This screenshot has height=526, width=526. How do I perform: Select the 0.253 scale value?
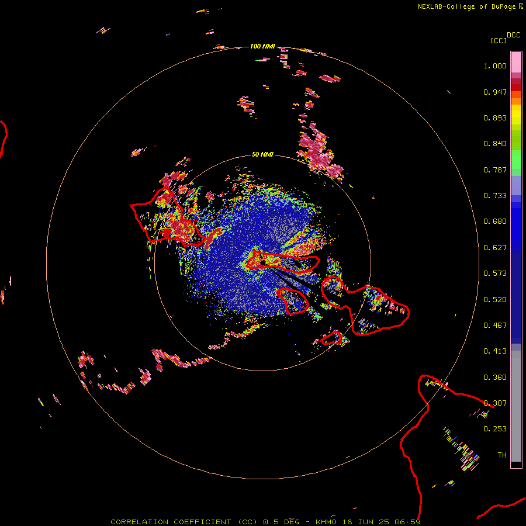(495, 429)
